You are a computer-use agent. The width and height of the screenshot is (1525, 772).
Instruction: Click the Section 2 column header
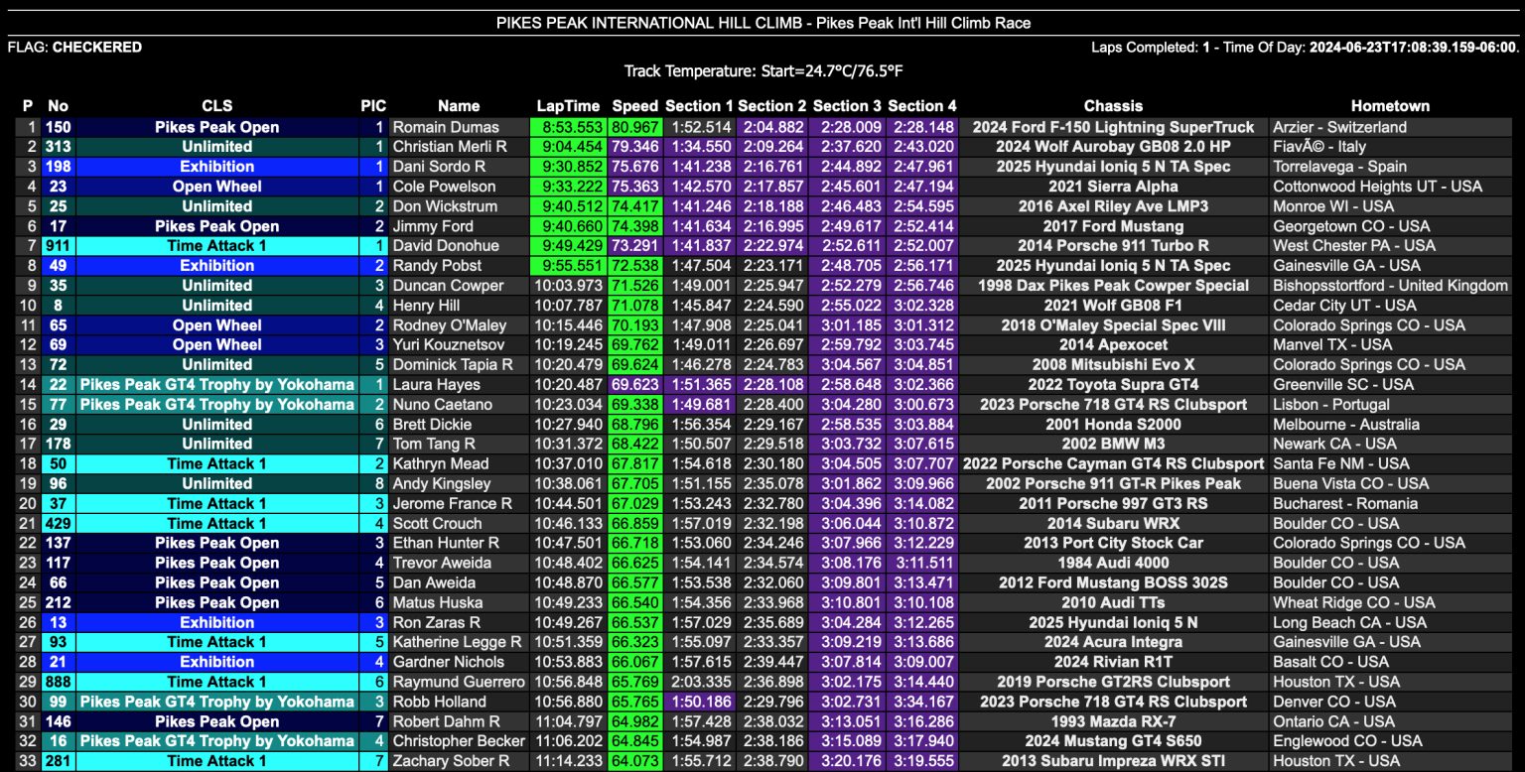772,106
